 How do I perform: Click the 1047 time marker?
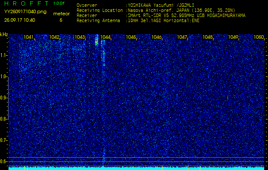tap(182, 37)
